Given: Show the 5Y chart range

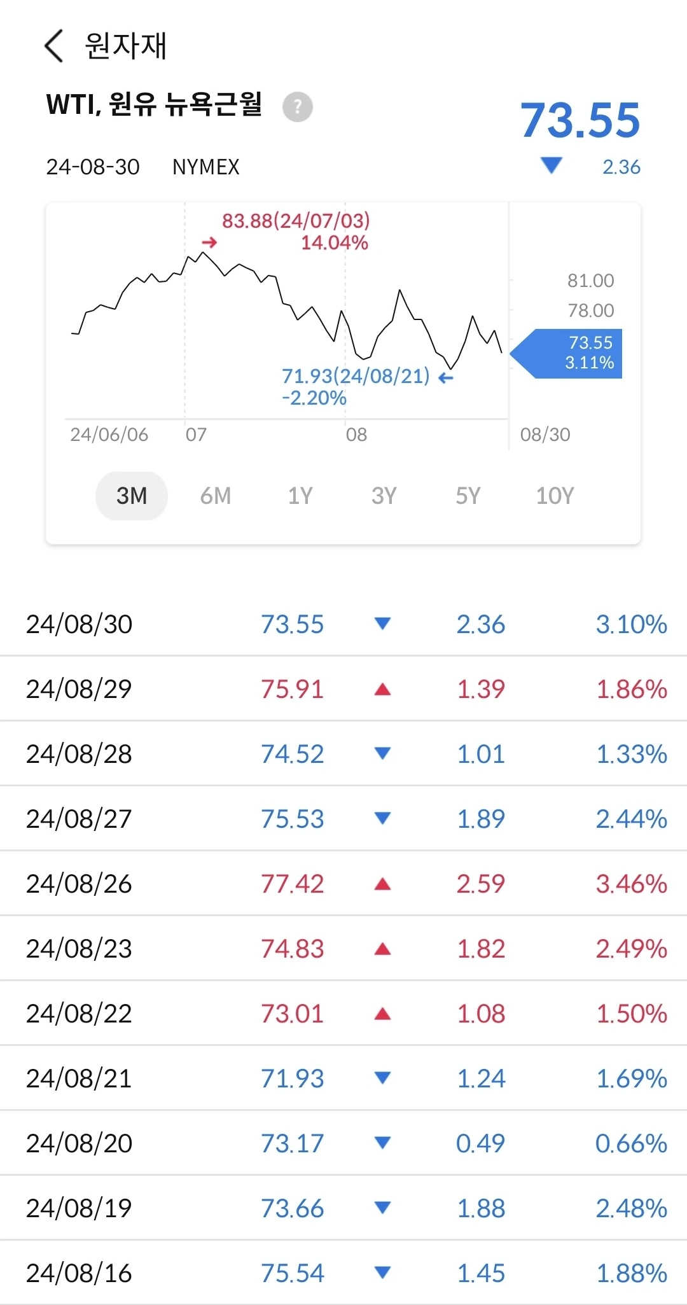Looking at the screenshot, I should pos(468,496).
